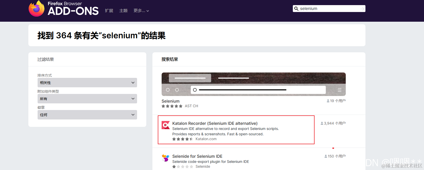Viewport: 424px width, 170px height.
Task: Open the Selenium theme title link
Action: pos(171,101)
